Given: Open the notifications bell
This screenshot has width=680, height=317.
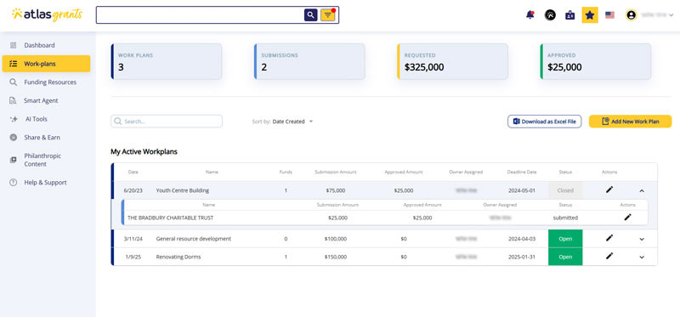Looking at the screenshot, I should tap(530, 15).
